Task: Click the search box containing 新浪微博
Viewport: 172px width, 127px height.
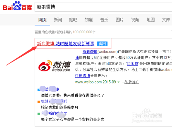Action: coord(103,7)
